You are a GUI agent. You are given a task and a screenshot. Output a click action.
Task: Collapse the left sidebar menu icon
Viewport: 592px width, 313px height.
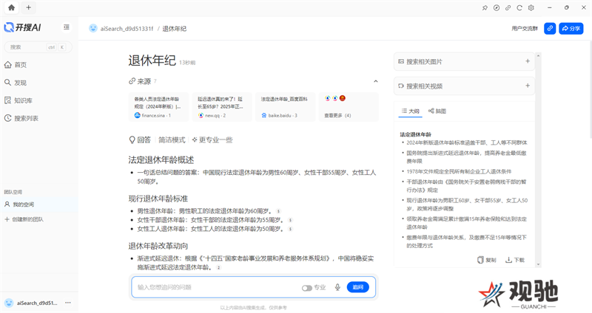point(67,27)
